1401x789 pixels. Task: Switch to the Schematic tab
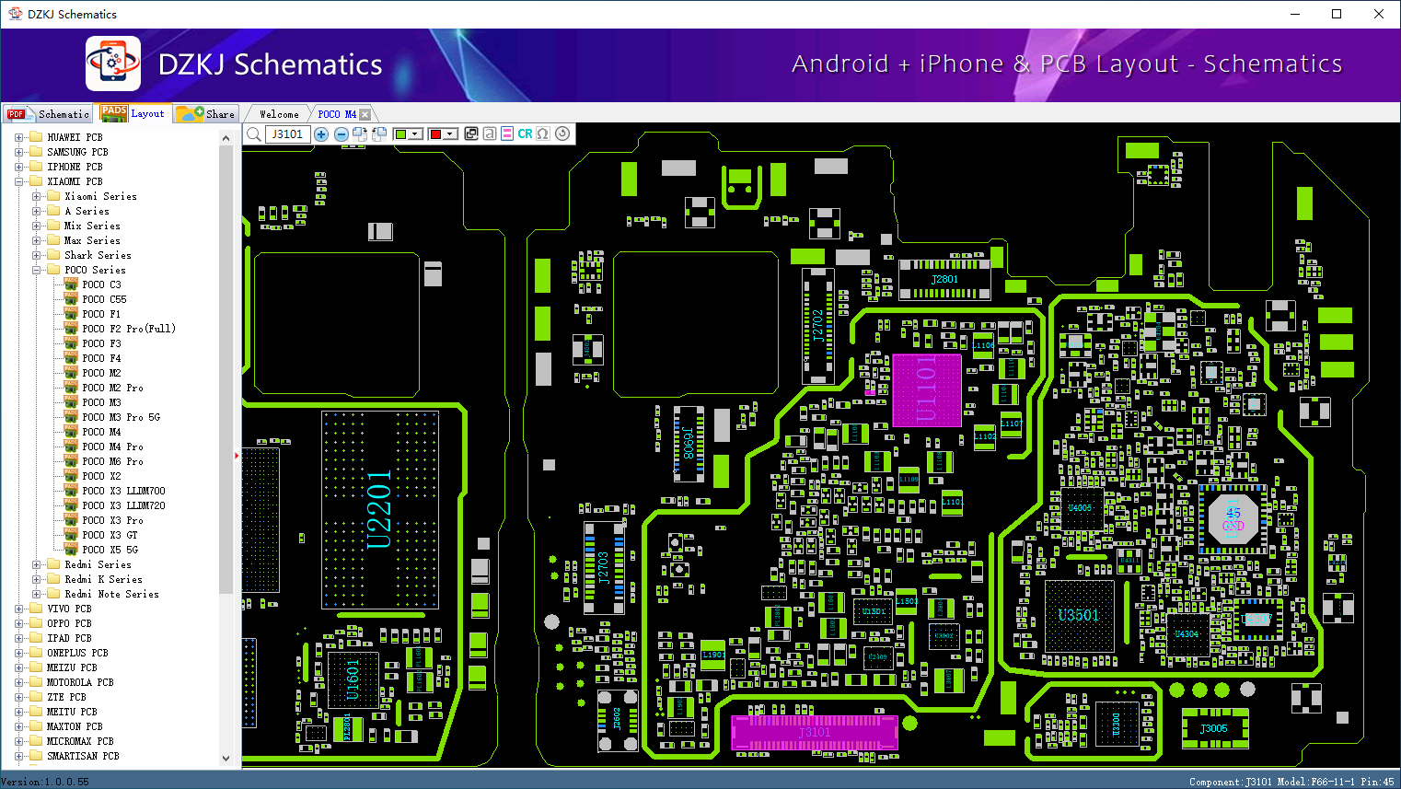click(x=48, y=114)
